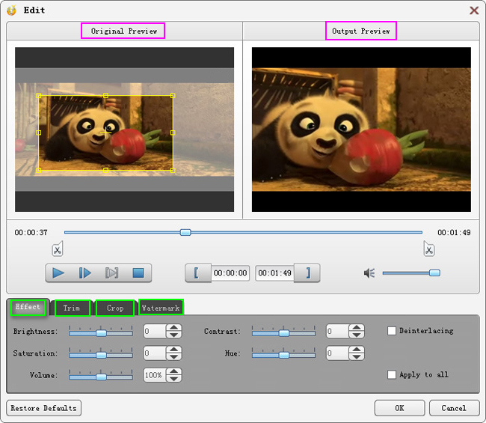Increase Saturation with the up arrow
Image resolution: width=486 pixels, height=423 pixels.
[174, 350]
